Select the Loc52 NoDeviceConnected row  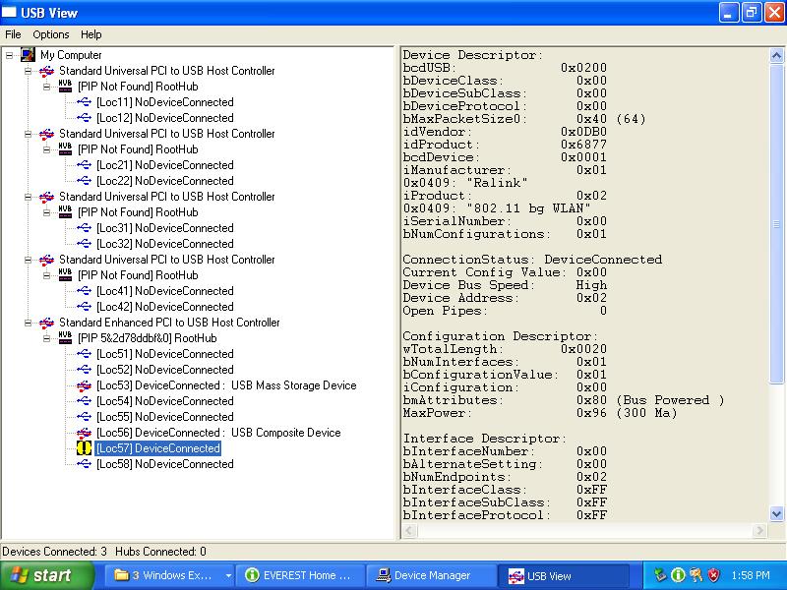pos(164,370)
